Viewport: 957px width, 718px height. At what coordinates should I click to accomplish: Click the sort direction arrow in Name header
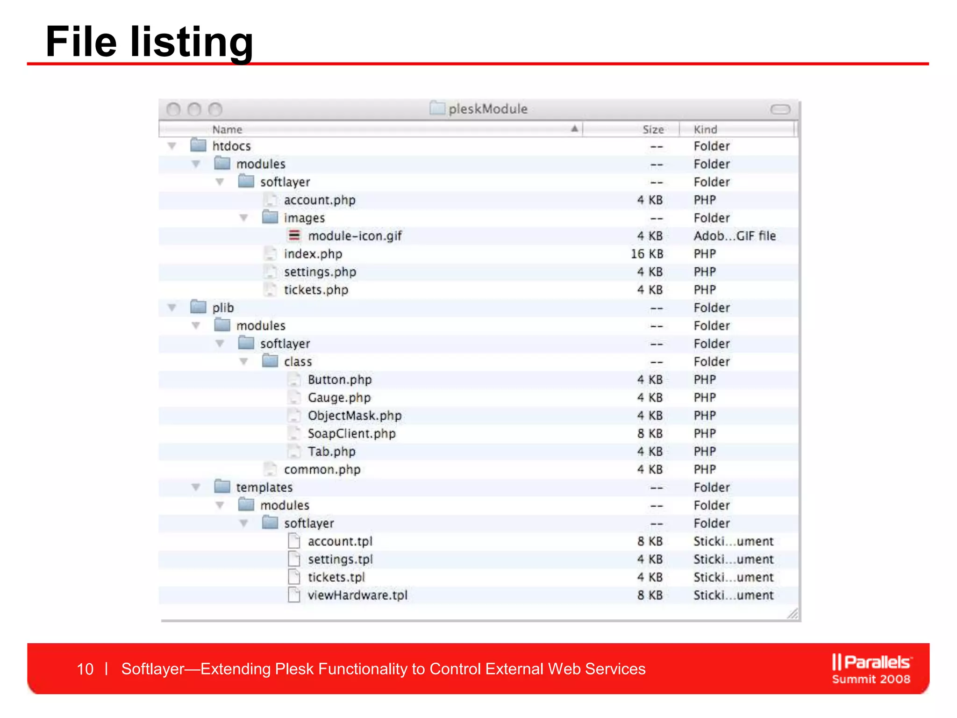pos(575,129)
